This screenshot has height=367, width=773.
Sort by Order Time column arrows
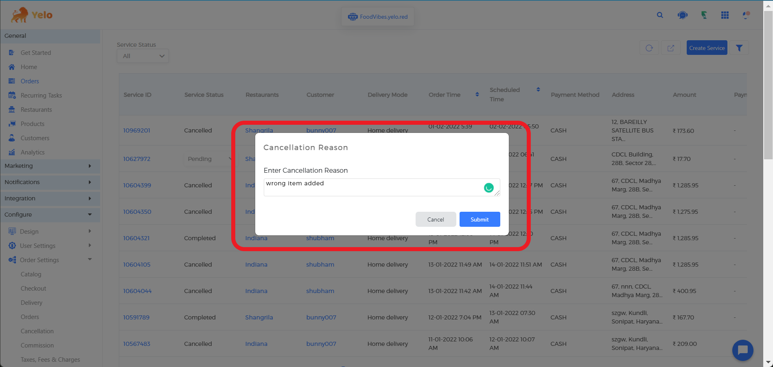coord(477,95)
